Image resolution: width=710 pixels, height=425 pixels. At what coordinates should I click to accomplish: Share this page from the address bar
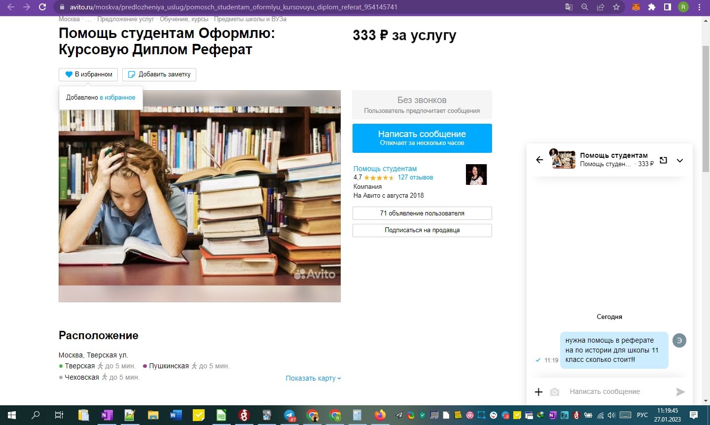(601, 7)
